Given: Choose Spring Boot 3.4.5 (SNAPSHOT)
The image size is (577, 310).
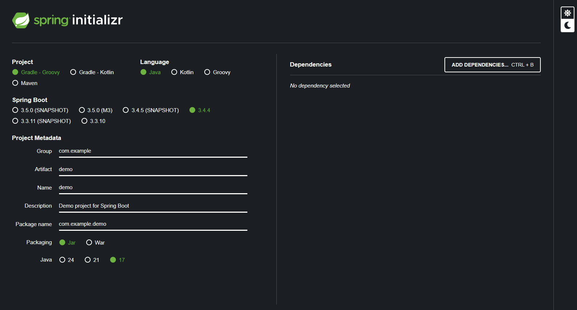Looking at the screenshot, I should coord(151,110).
